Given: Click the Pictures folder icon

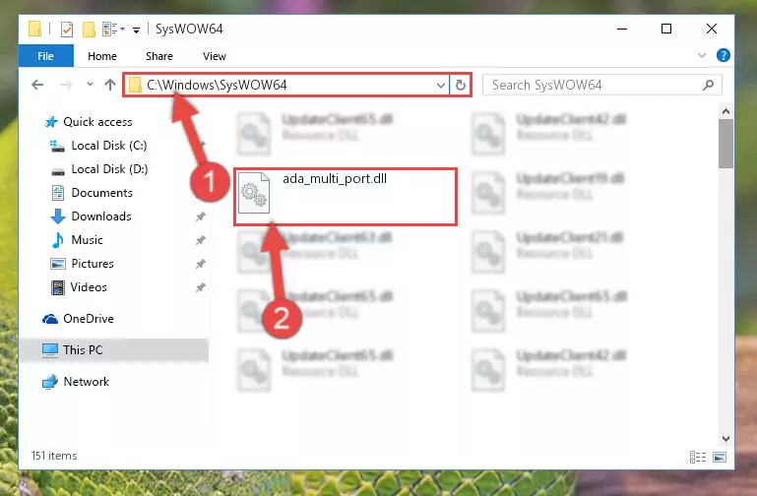Looking at the screenshot, I should tap(58, 264).
